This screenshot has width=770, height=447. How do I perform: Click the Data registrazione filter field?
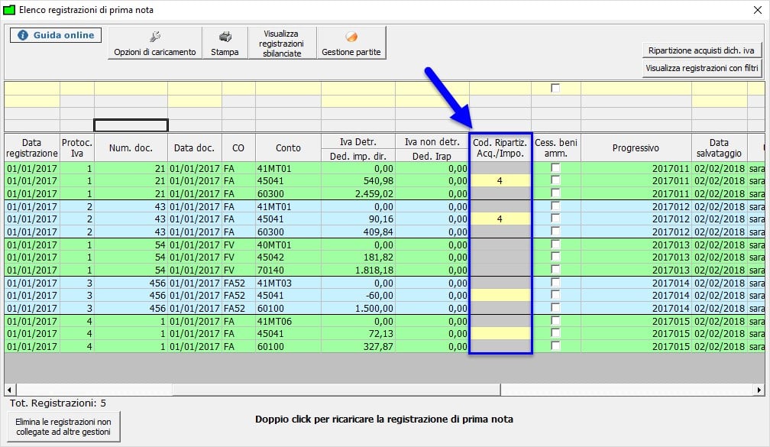[32, 89]
